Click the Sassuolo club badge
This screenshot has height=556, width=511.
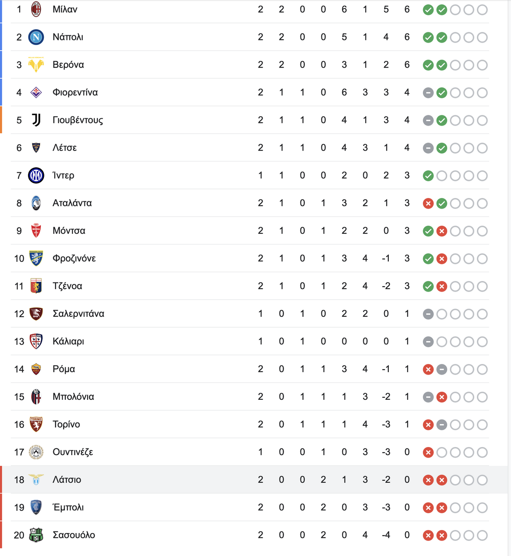(36, 535)
